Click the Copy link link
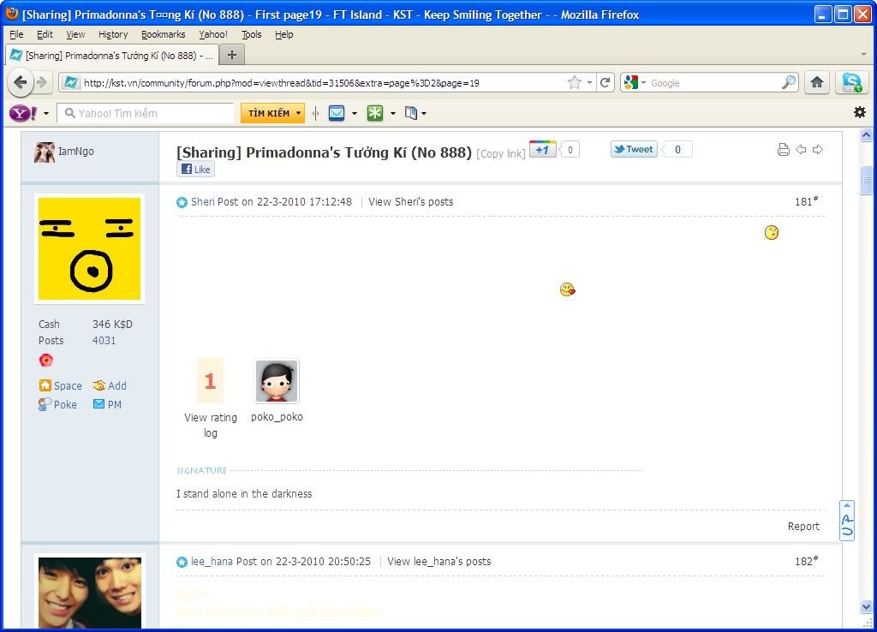This screenshot has height=632, width=877. (500, 154)
